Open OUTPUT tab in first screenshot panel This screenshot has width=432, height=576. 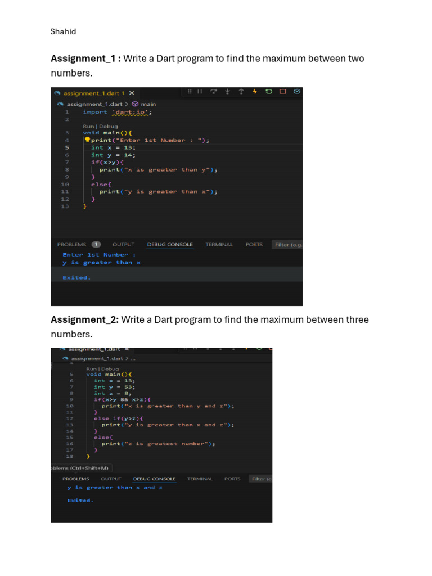[123, 244]
